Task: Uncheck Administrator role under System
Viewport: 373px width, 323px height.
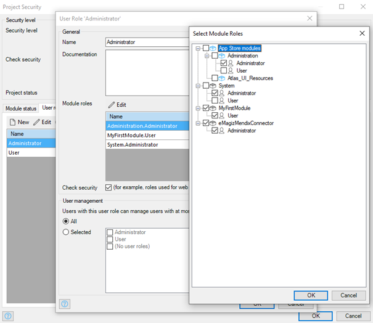Action: coord(215,93)
